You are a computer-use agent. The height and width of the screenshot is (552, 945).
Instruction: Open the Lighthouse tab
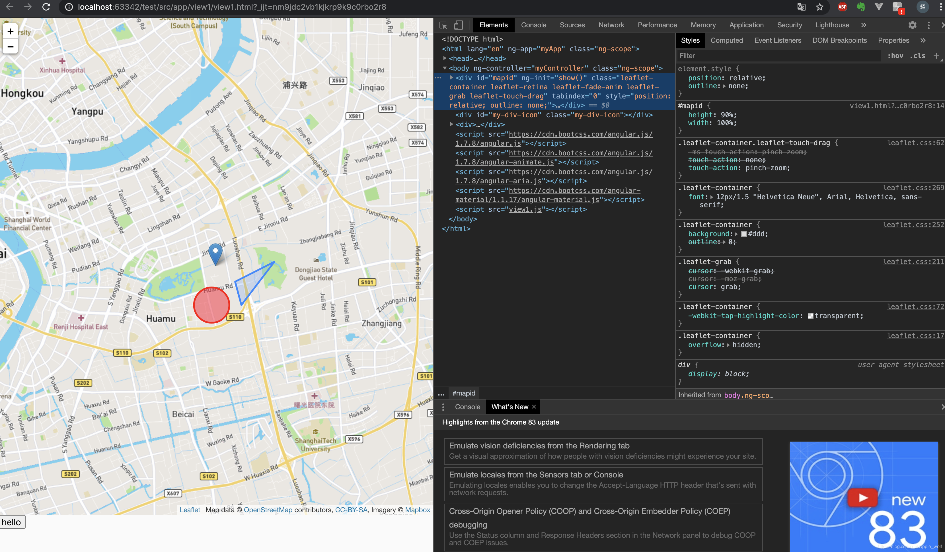point(832,25)
